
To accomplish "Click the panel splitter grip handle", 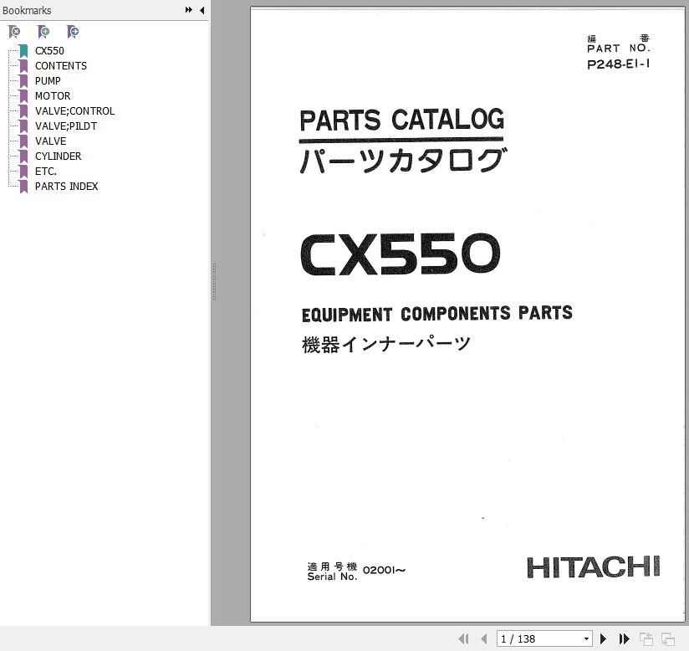I will [x=214, y=281].
